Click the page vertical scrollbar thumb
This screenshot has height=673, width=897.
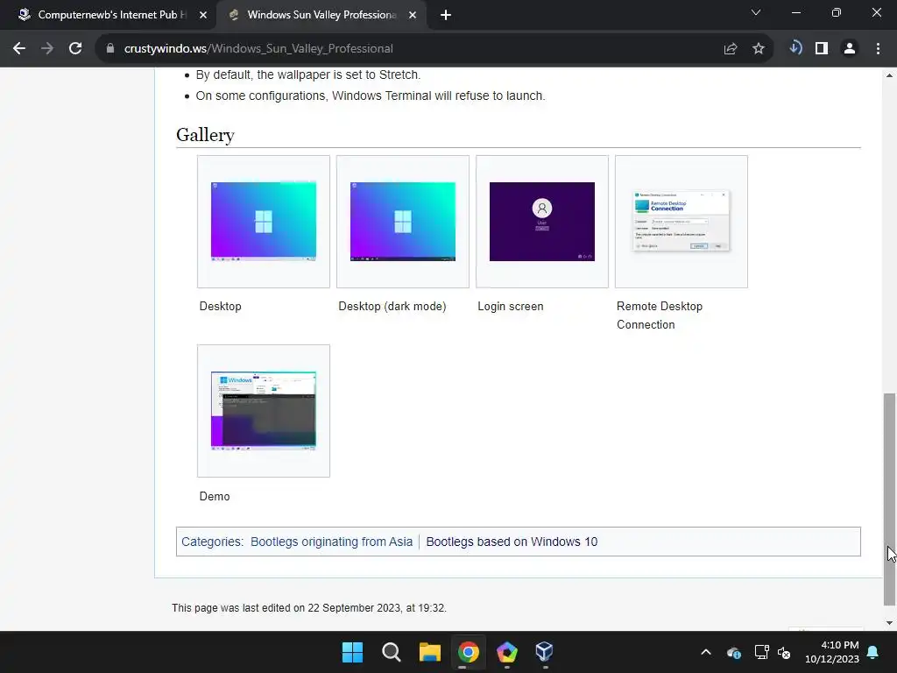(889, 499)
